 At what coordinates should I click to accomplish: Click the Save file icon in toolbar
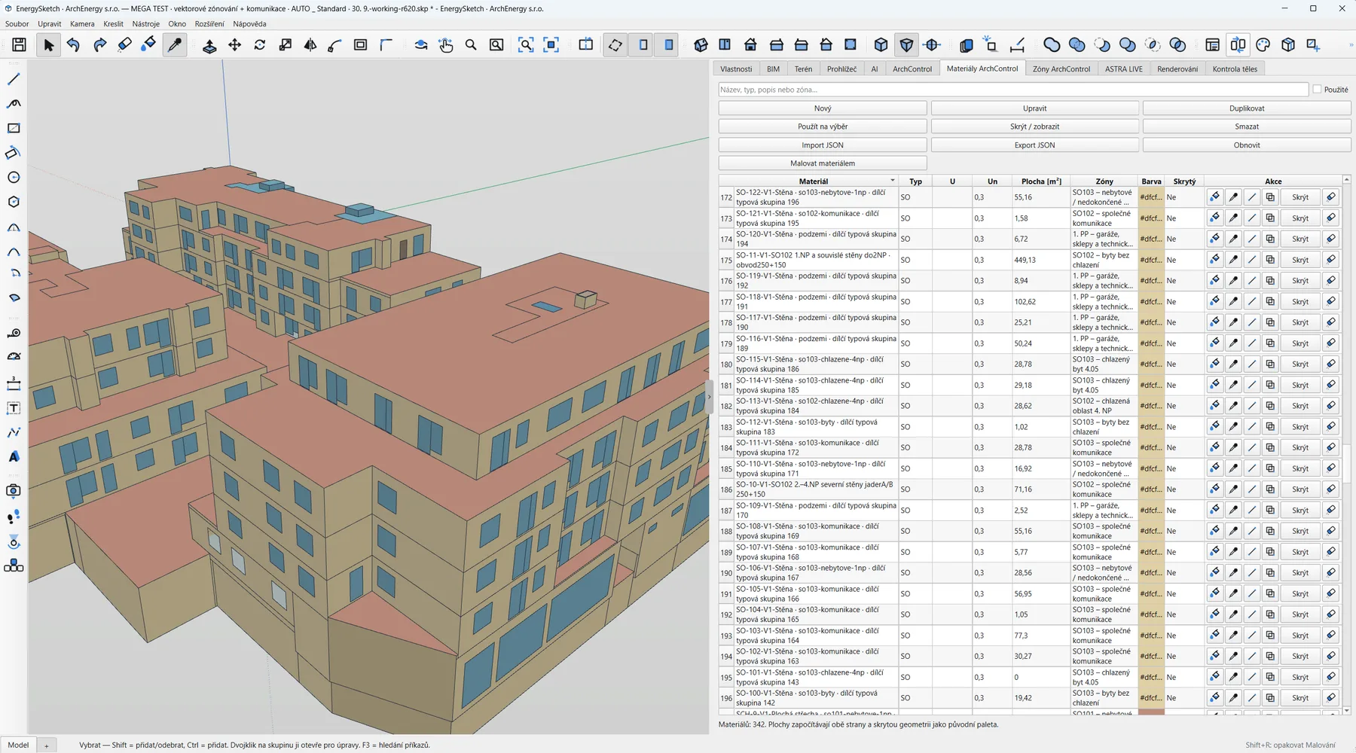[x=19, y=45]
